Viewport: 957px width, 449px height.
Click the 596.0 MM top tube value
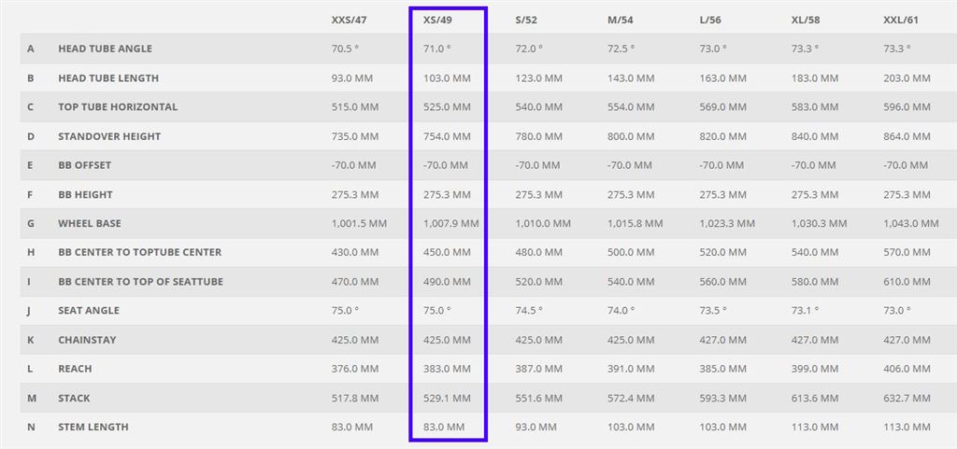(907, 107)
